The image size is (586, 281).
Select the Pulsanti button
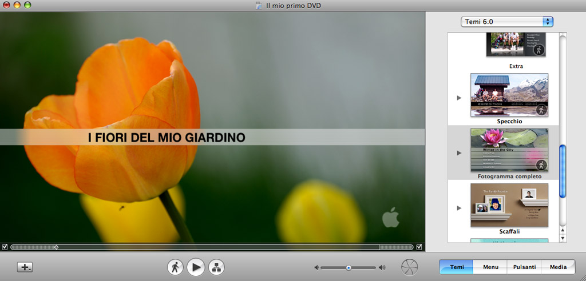[524, 267]
